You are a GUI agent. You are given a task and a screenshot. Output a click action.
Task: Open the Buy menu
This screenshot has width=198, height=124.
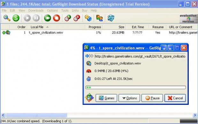coord(85,11)
